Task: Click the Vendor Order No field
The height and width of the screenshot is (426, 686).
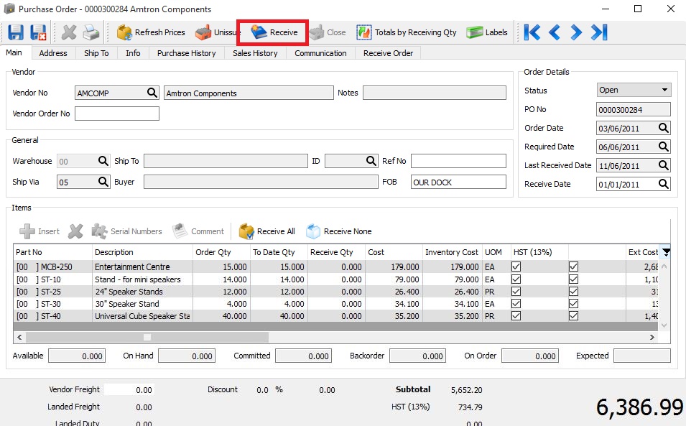Action: [x=117, y=114]
